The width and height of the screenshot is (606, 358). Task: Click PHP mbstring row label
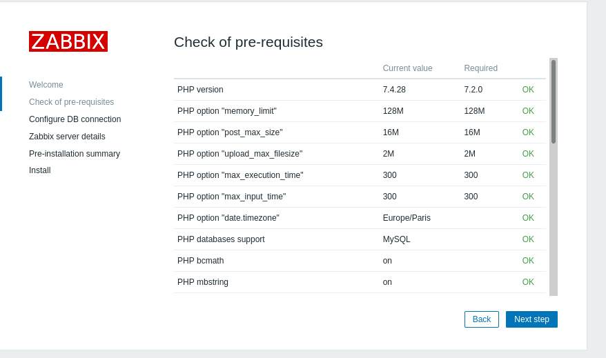[202, 282]
